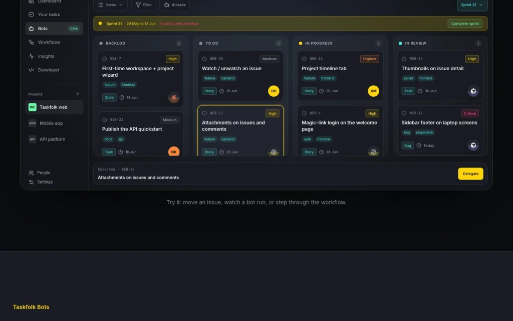Click the polish tag on WEB-34
The image size is (513, 321).
(x=408, y=78)
